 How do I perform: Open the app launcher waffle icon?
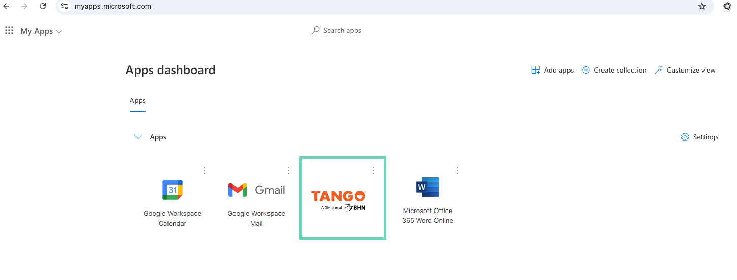tap(9, 31)
